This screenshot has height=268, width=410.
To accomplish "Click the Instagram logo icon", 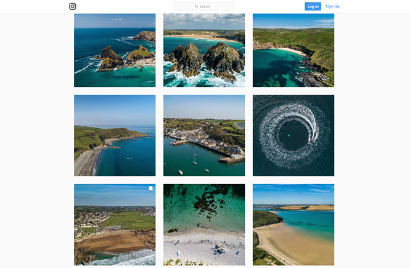I will pos(72,6).
